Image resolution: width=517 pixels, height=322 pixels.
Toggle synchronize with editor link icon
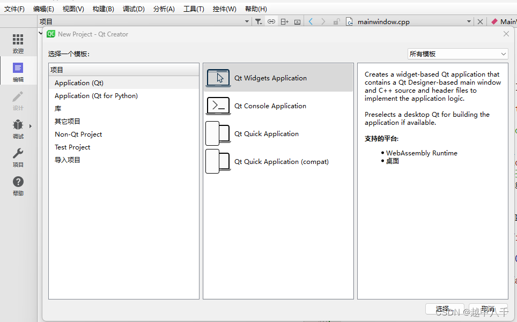pyautogui.click(x=271, y=22)
